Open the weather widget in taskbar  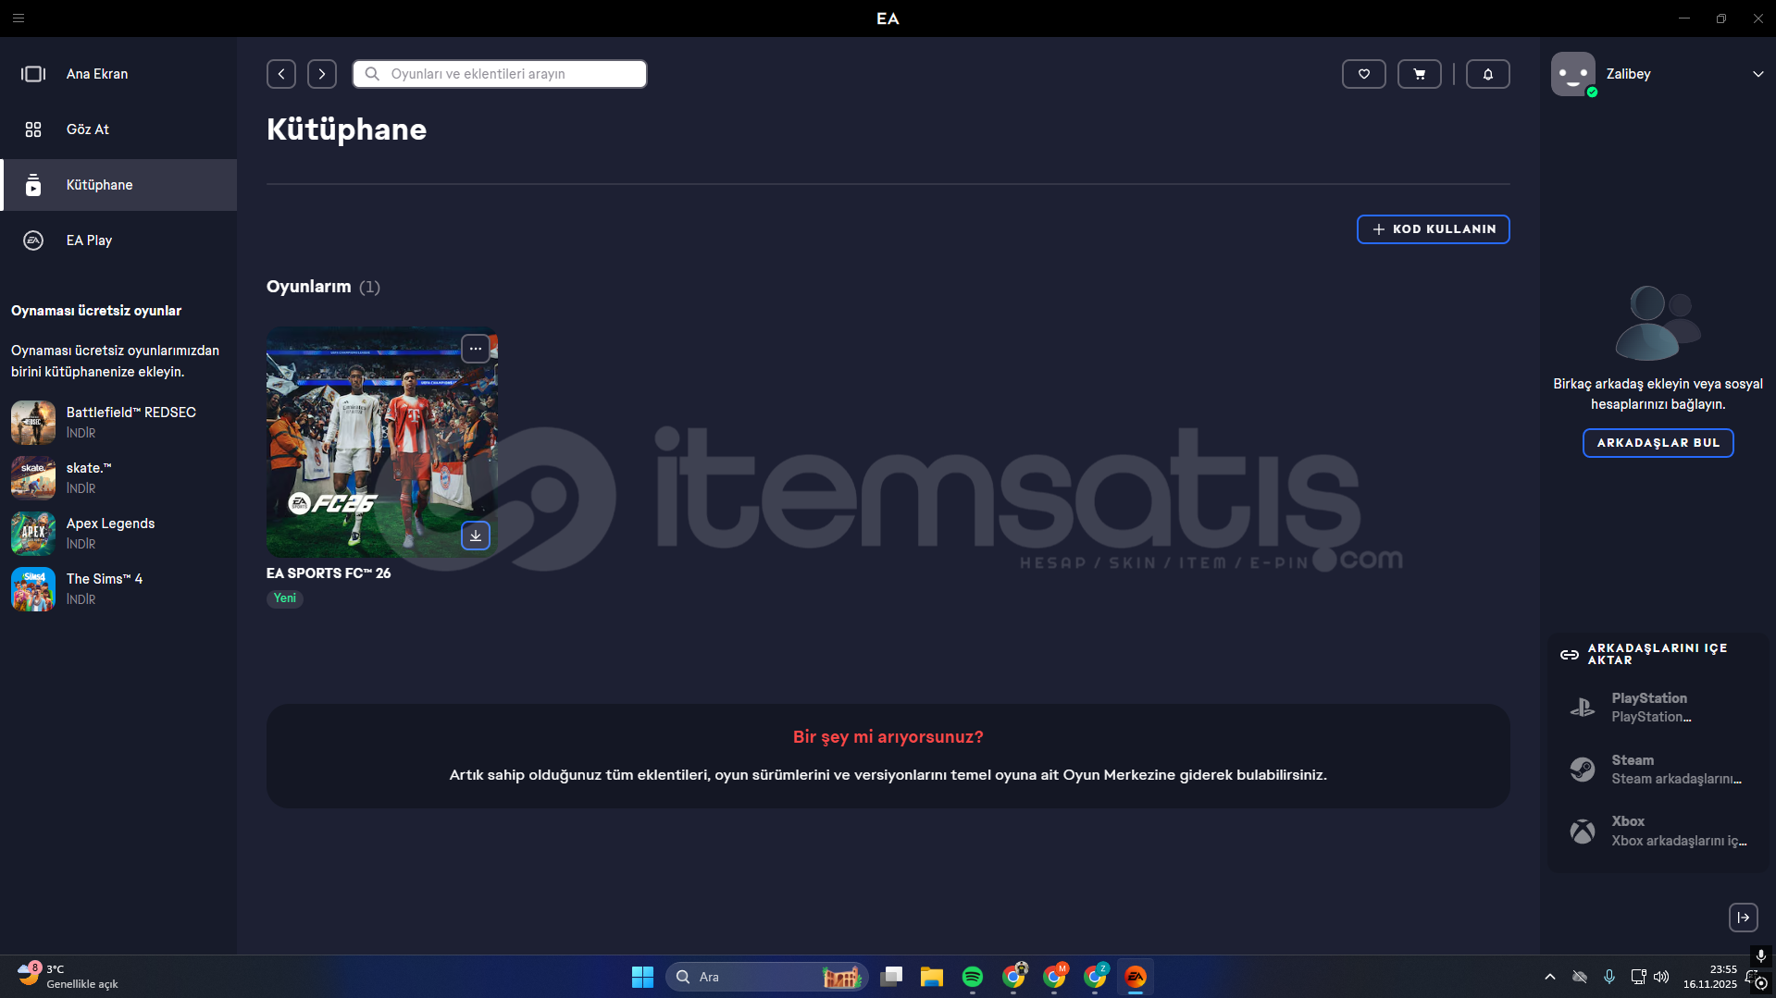[x=68, y=977]
